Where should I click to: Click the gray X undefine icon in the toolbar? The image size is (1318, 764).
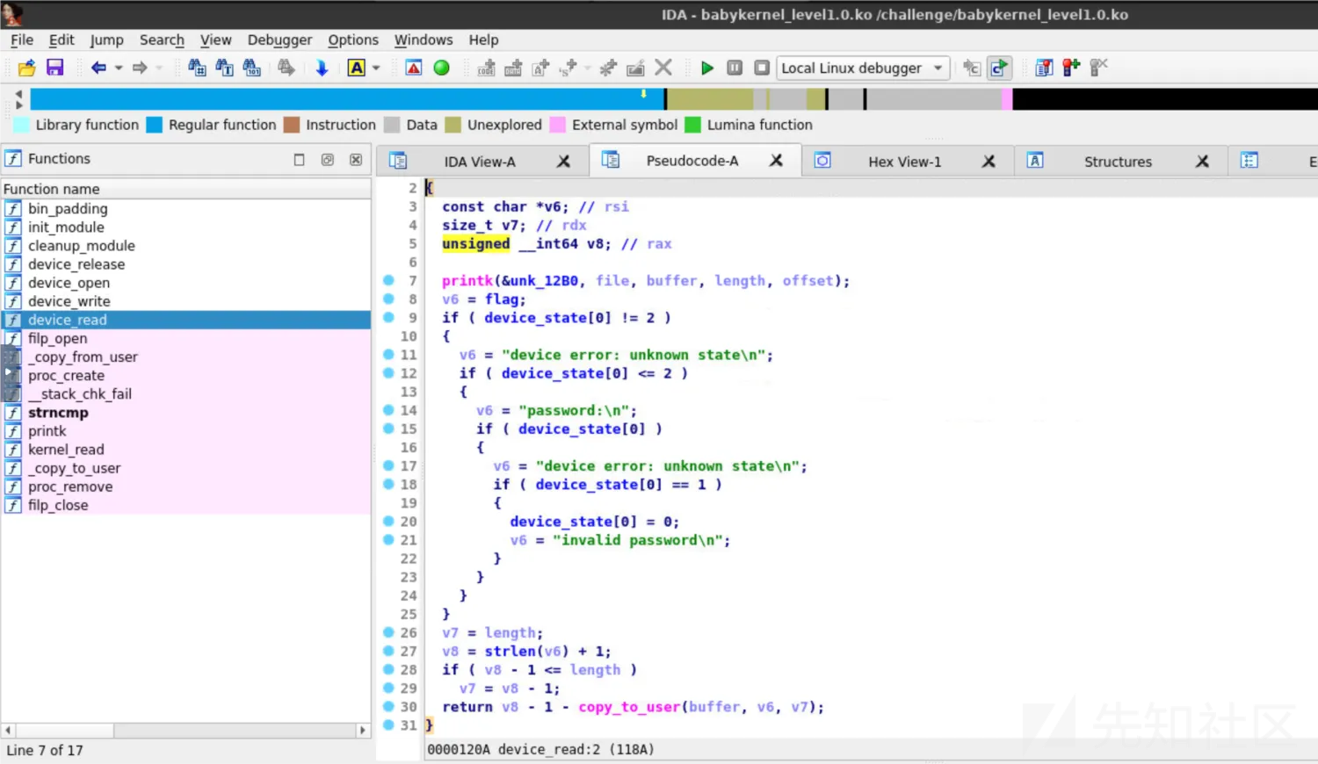click(663, 68)
